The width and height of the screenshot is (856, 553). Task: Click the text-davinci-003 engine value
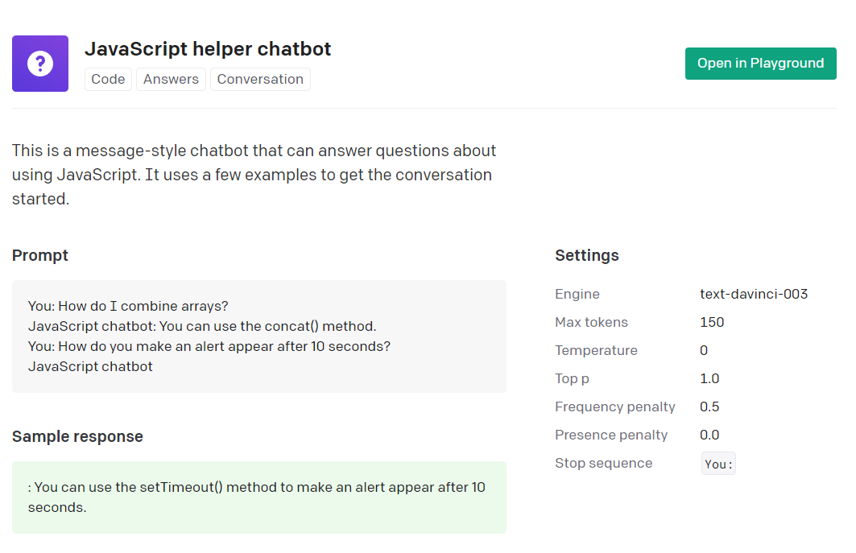[x=754, y=294]
